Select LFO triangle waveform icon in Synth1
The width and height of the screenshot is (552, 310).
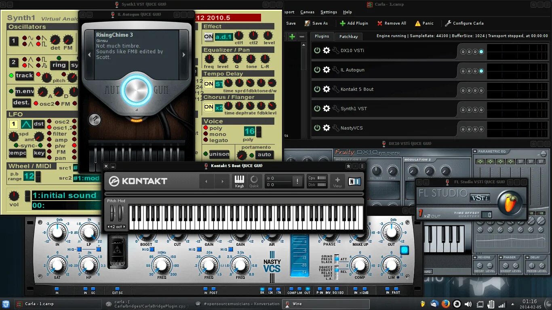pos(26,124)
